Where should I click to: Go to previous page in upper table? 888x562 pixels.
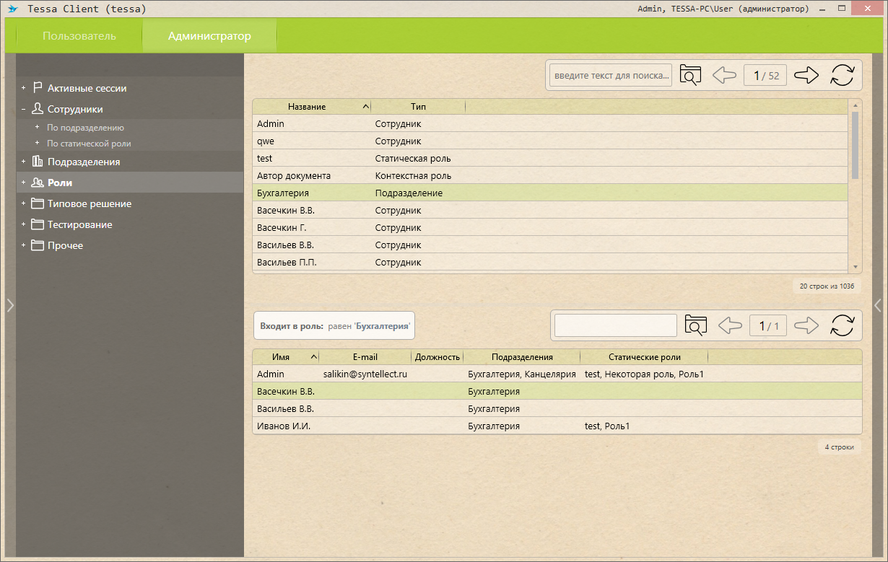tap(724, 75)
